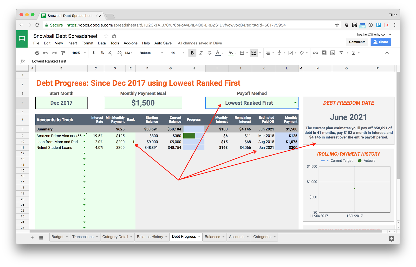Click the blue Share button
The width and height of the screenshot is (416, 267).
tap(381, 42)
